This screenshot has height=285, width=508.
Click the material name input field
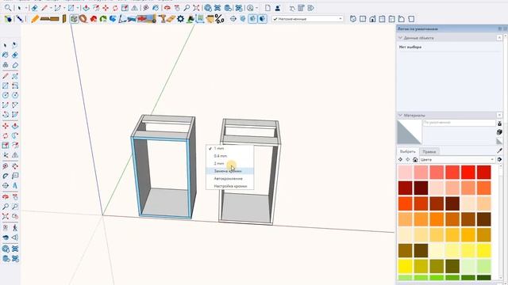tap(459, 123)
